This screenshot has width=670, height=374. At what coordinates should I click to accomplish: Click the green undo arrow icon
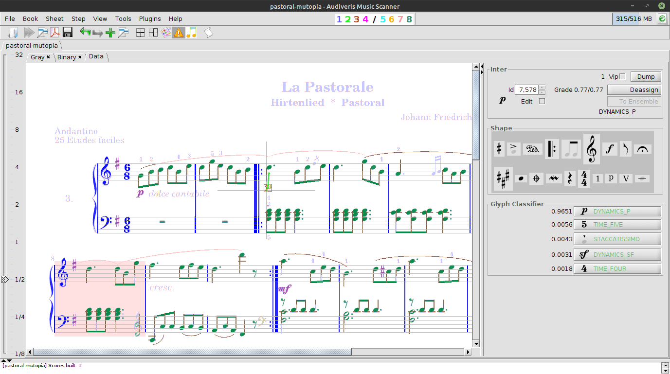[x=85, y=33]
